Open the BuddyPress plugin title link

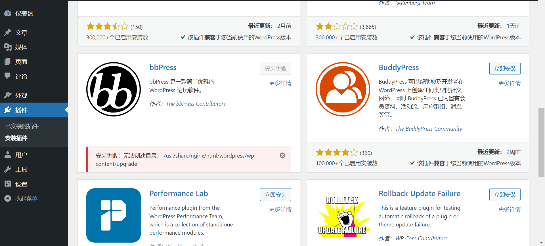click(x=399, y=67)
